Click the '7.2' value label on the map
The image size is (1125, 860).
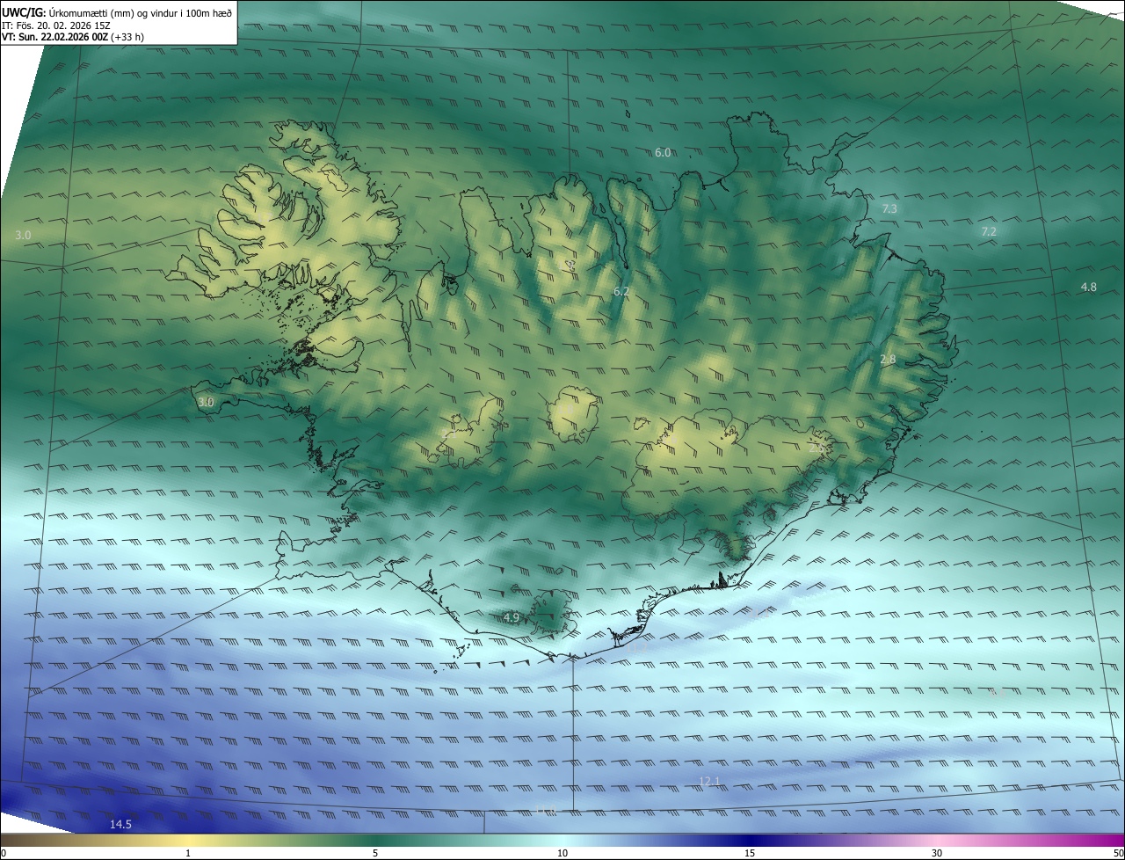pos(989,232)
